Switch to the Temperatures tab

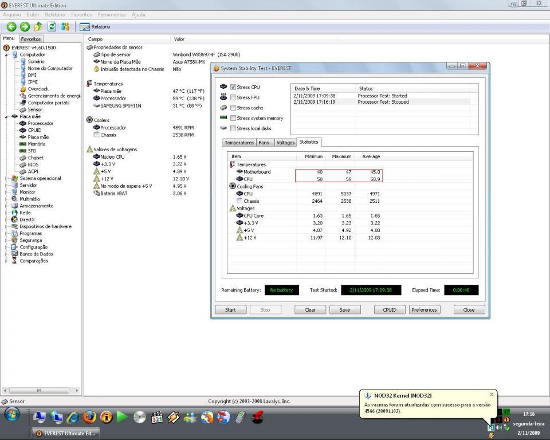click(239, 143)
